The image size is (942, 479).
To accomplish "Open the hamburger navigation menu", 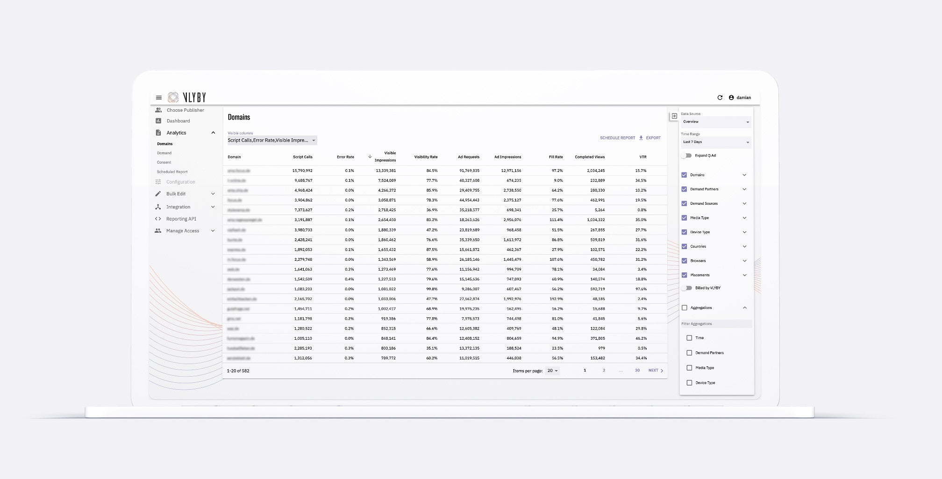I will coord(159,98).
